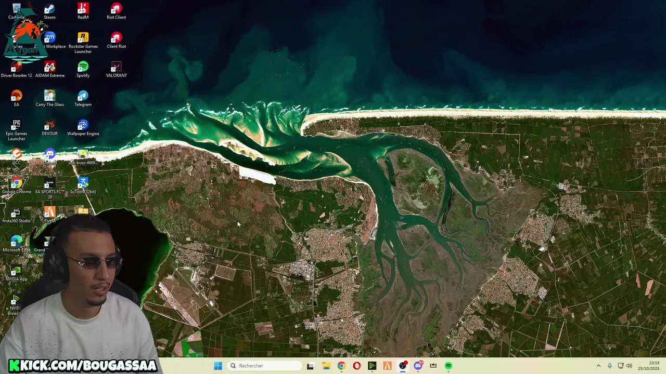Select the Driver Booster 12 icon
The image size is (666, 374).
[x=16, y=70]
